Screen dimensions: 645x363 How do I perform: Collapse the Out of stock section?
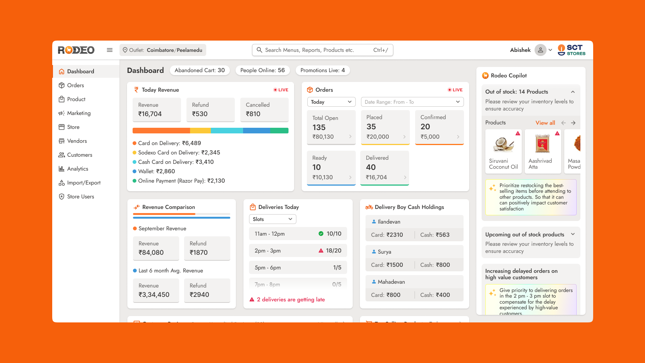573,92
